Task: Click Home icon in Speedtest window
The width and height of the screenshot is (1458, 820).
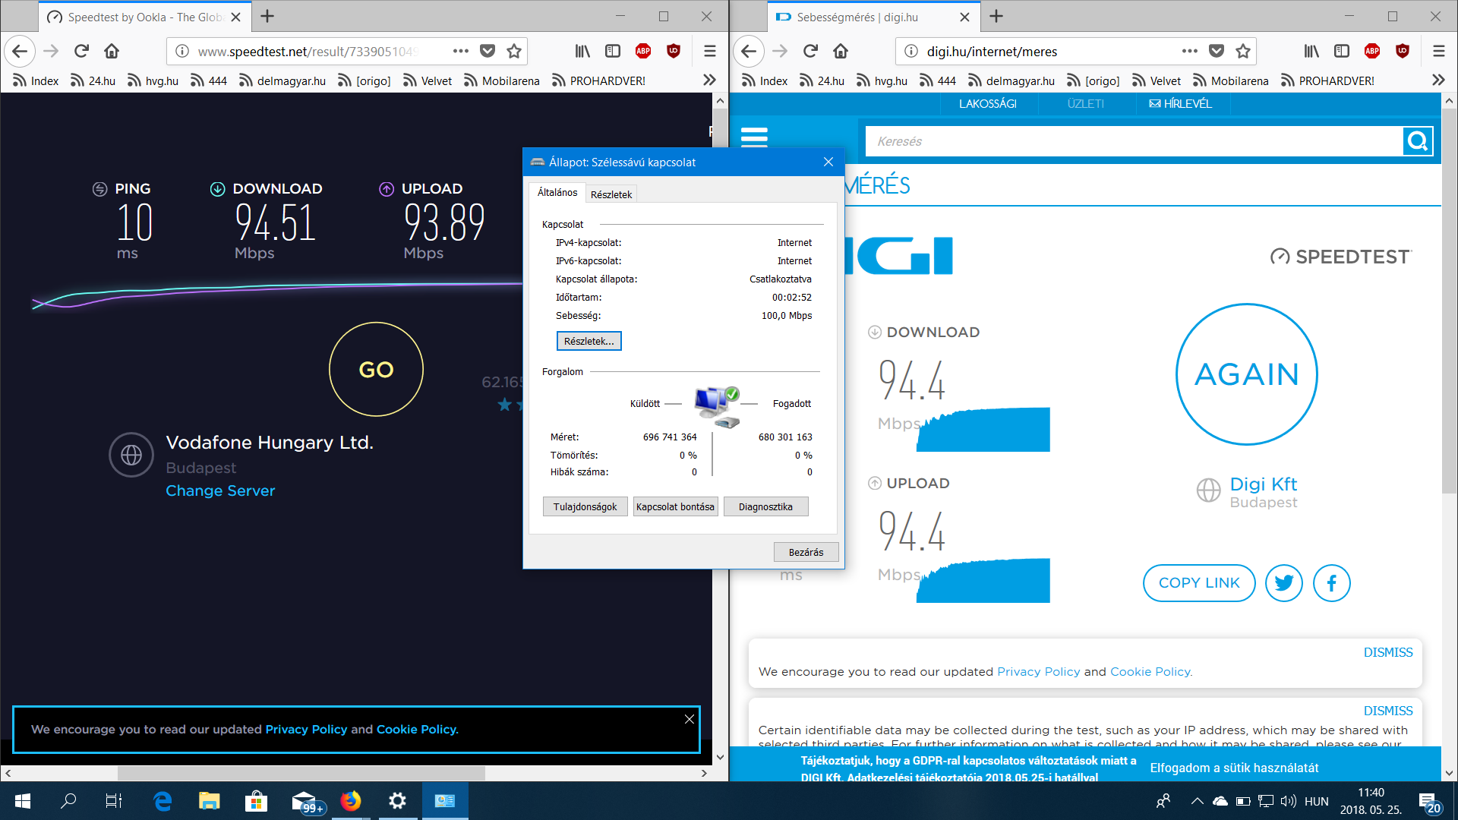Action: point(112,51)
